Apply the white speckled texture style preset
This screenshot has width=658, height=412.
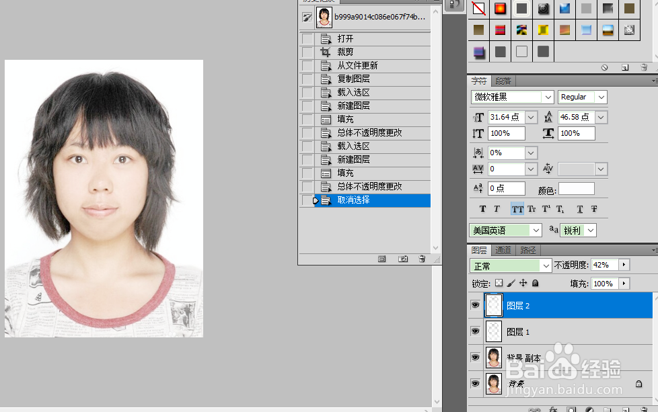(629, 30)
